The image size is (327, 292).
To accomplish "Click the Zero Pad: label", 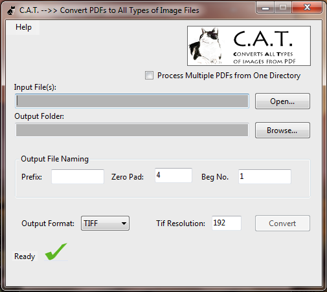I will tap(128, 177).
